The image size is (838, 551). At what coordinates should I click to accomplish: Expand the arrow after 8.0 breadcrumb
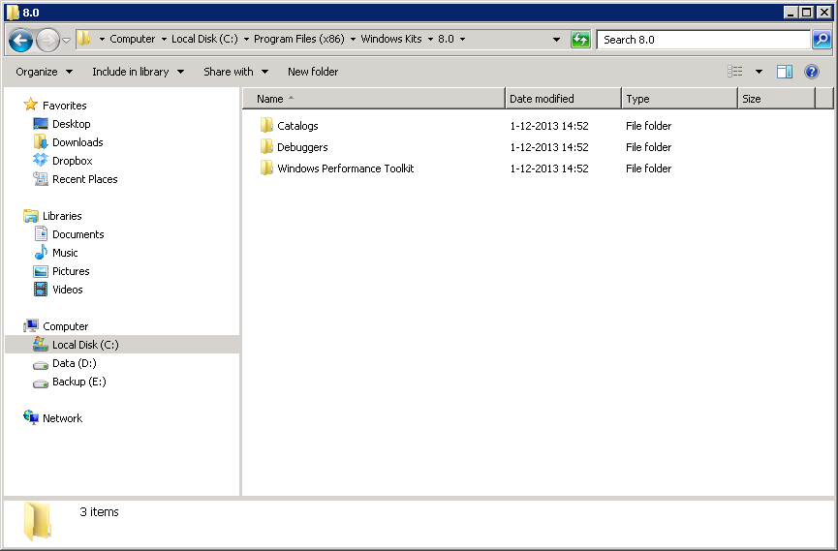coord(462,39)
